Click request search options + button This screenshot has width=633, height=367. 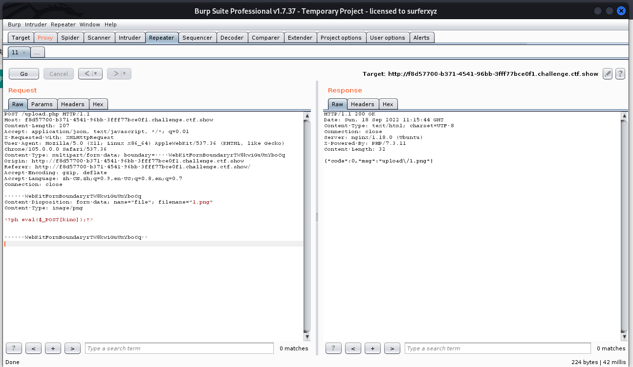[x=53, y=348]
